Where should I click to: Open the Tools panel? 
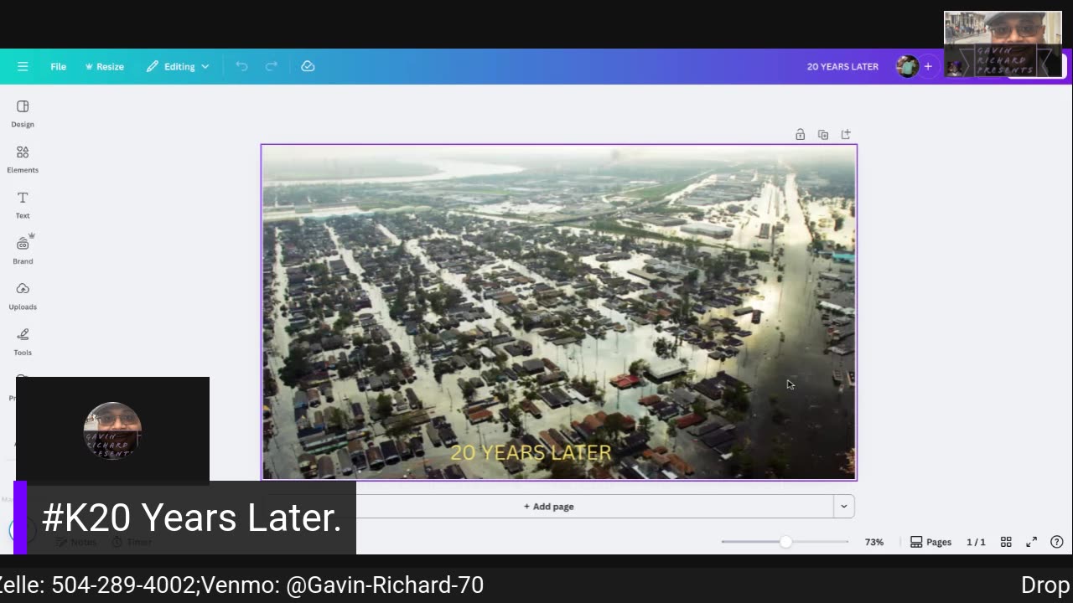click(x=23, y=342)
